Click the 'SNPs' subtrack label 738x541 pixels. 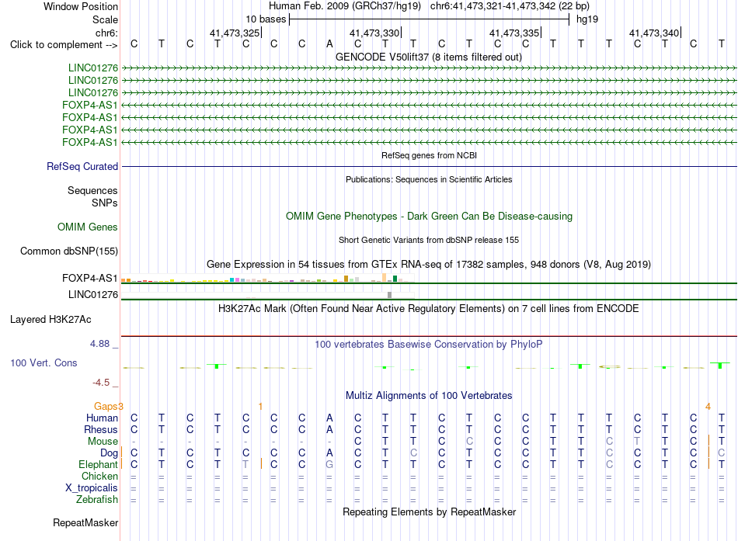point(105,203)
